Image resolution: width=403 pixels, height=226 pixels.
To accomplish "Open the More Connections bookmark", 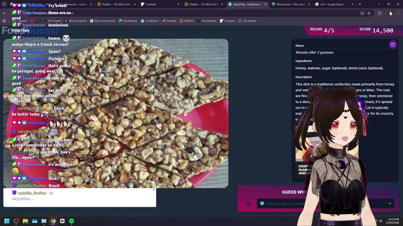I will [x=102, y=21].
